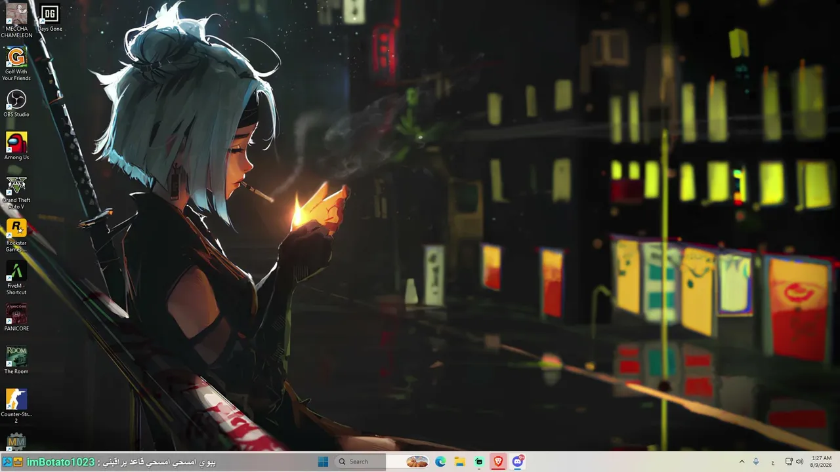Image resolution: width=840 pixels, height=472 pixels.
Task: Open the teal robot app on taskbar
Action: 479,462
